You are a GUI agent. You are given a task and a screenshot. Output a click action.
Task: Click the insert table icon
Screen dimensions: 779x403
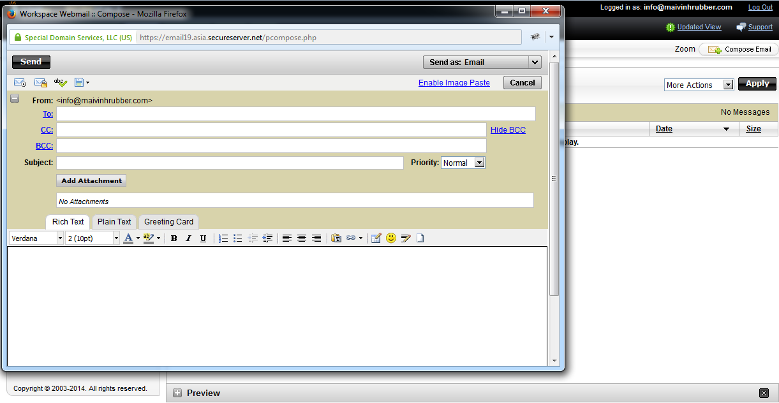[376, 238]
